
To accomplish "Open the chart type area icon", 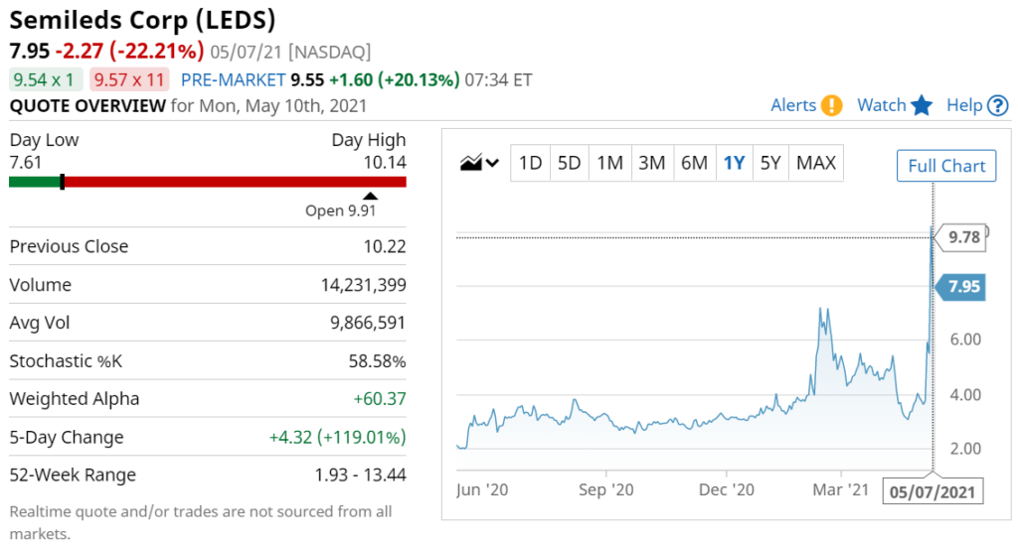I will click(x=471, y=162).
